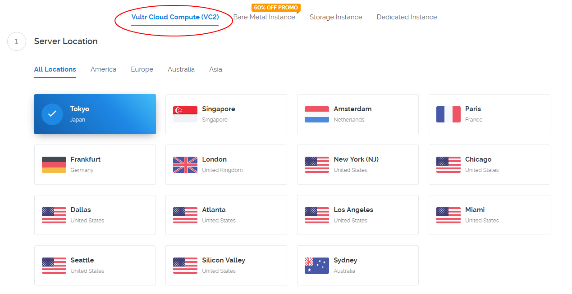Choose the Paris location name

click(473, 109)
